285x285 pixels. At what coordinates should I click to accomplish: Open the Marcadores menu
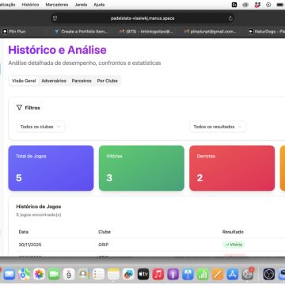57,5
